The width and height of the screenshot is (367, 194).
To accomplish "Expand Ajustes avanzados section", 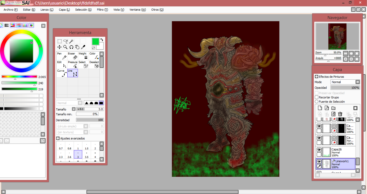I will [x=58, y=138].
